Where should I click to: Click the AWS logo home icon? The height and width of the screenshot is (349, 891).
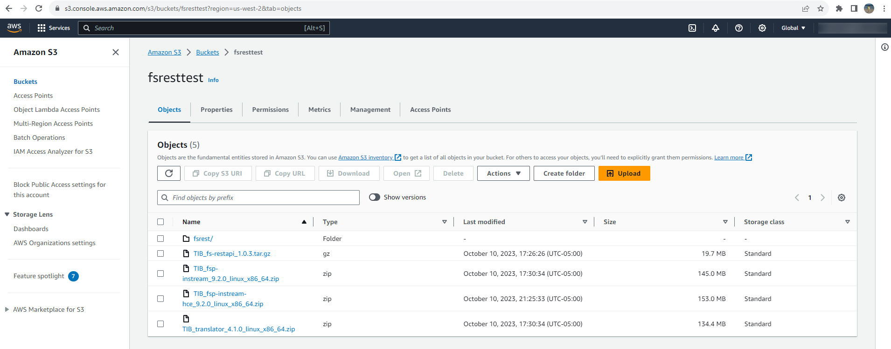pyautogui.click(x=14, y=28)
